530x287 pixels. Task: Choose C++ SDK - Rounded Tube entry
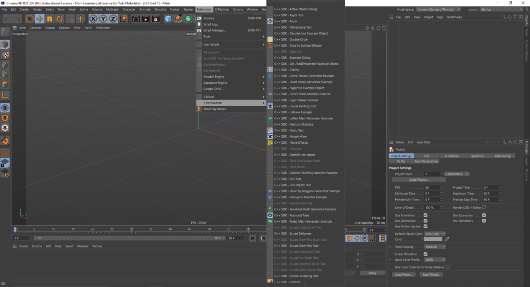pos(305,215)
